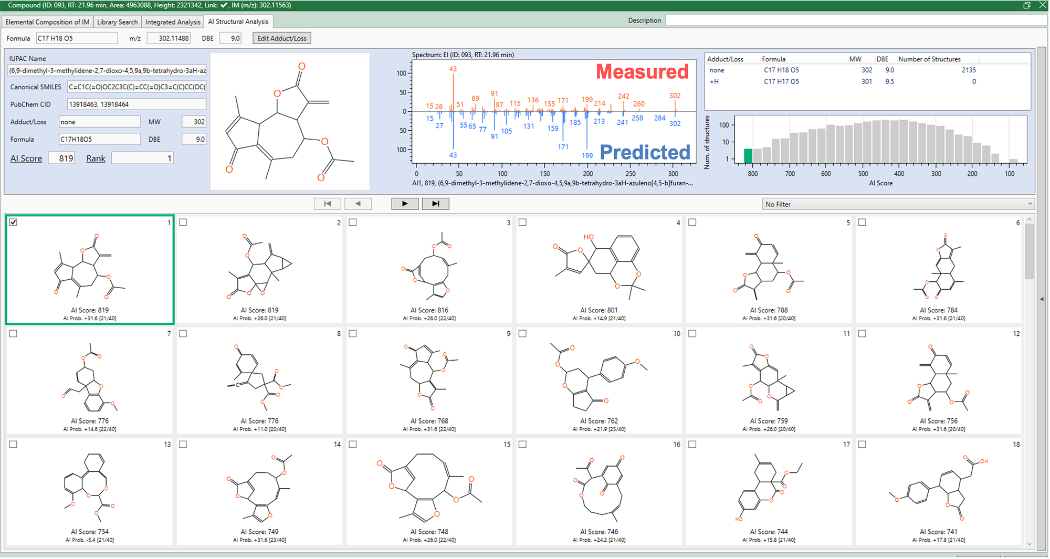Restore the compound window size

pos(1026,5)
